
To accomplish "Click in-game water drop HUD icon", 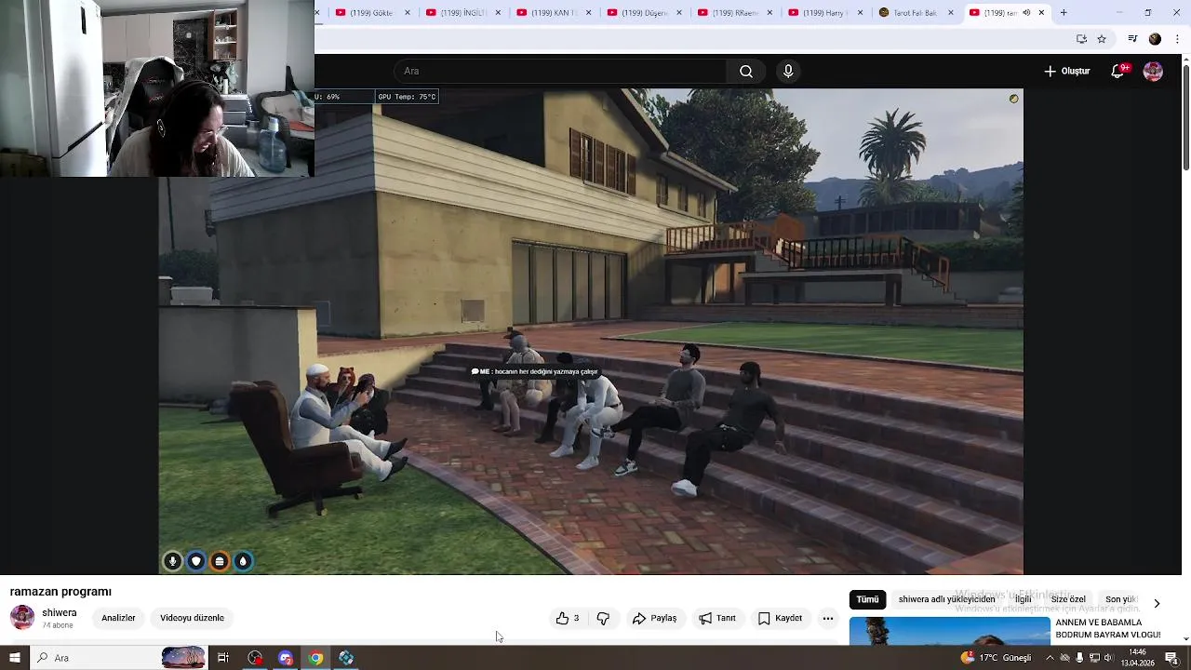I will [x=243, y=561].
